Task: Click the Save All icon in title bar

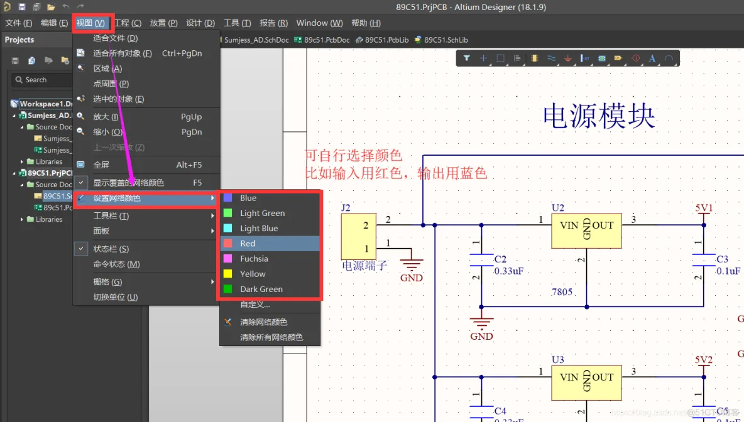Action: click(36, 7)
